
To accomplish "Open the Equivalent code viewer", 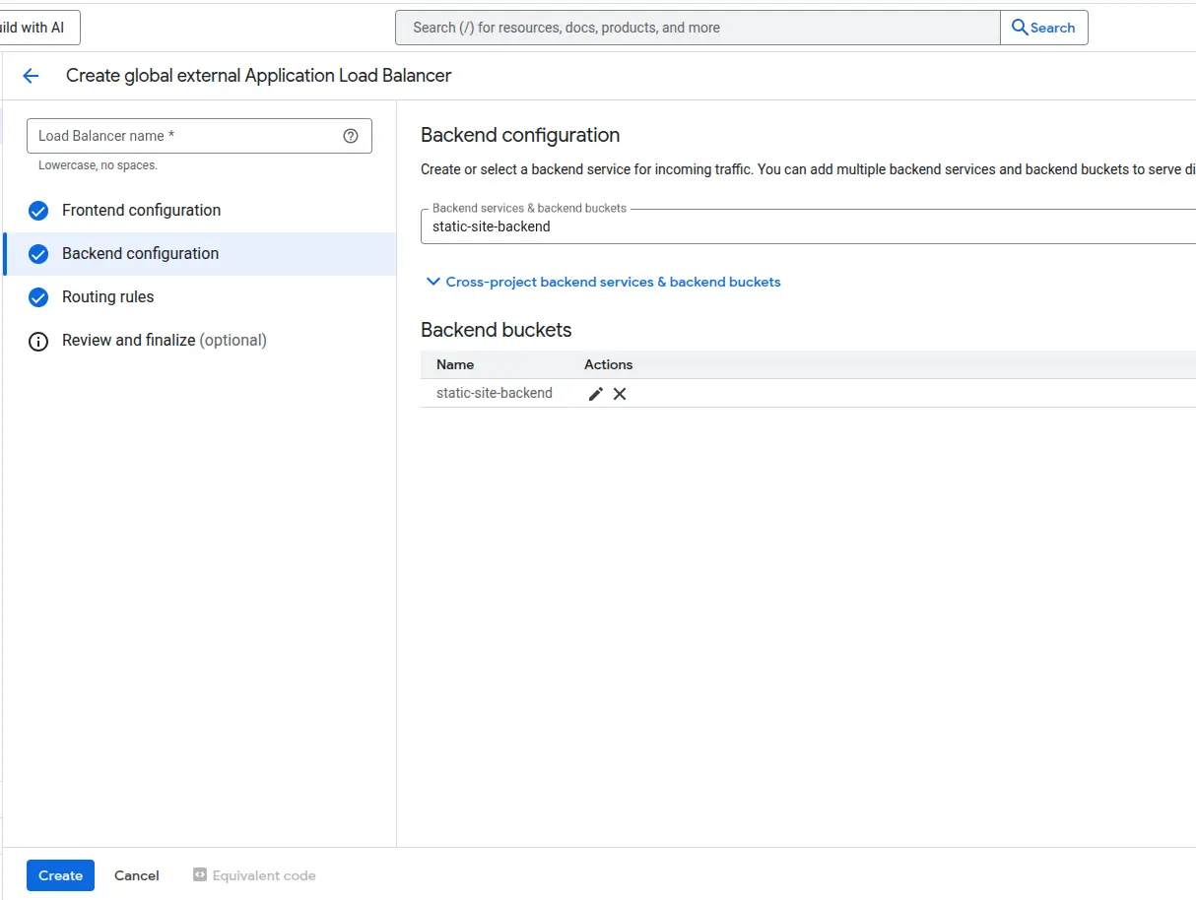I will click(x=254, y=874).
